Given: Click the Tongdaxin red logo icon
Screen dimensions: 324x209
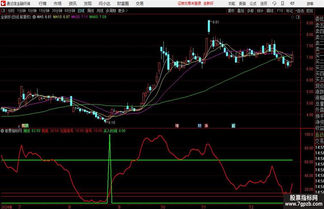Looking at the screenshot, I should [x=3, y=3].
